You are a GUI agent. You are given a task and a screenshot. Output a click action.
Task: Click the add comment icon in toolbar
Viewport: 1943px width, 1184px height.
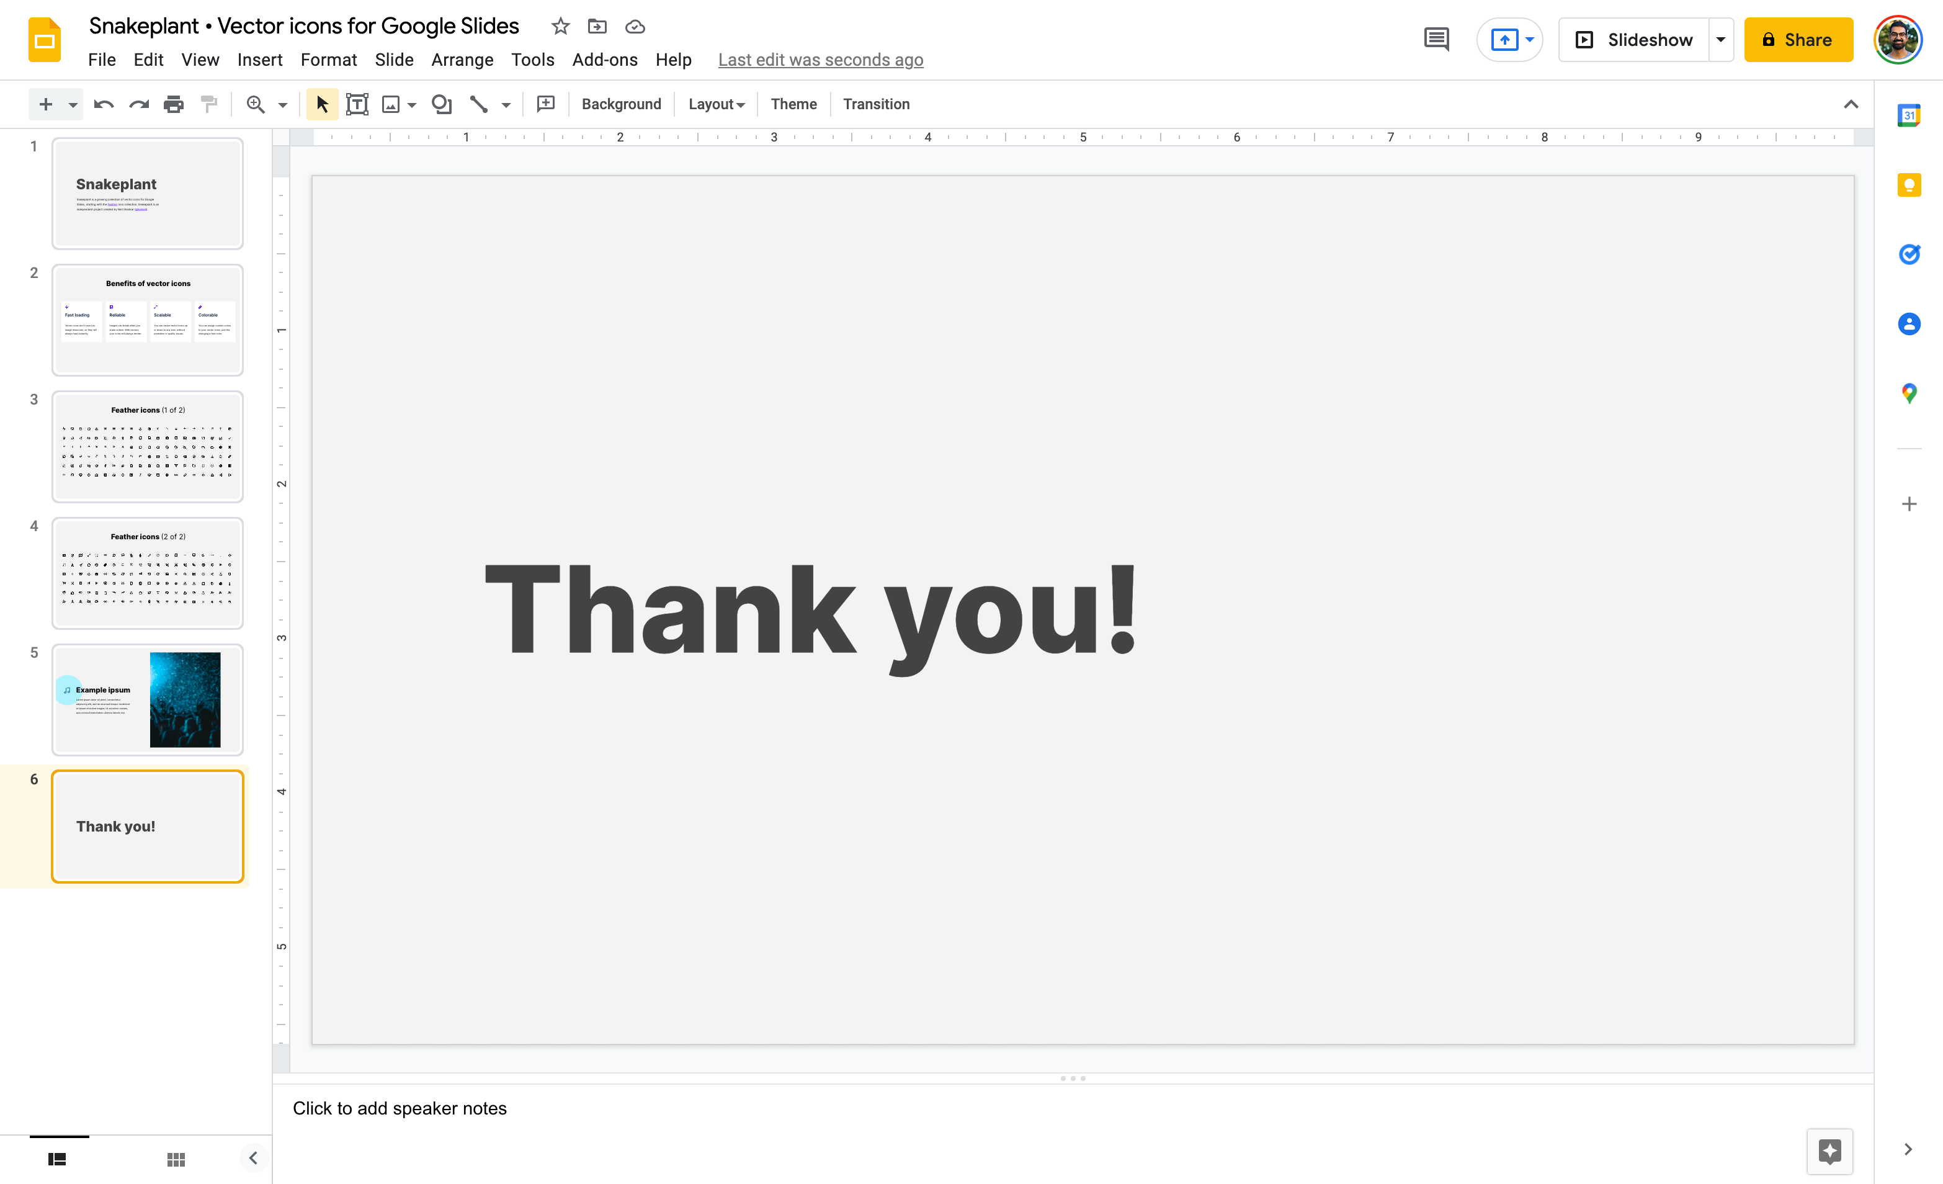tap(546, 104)
